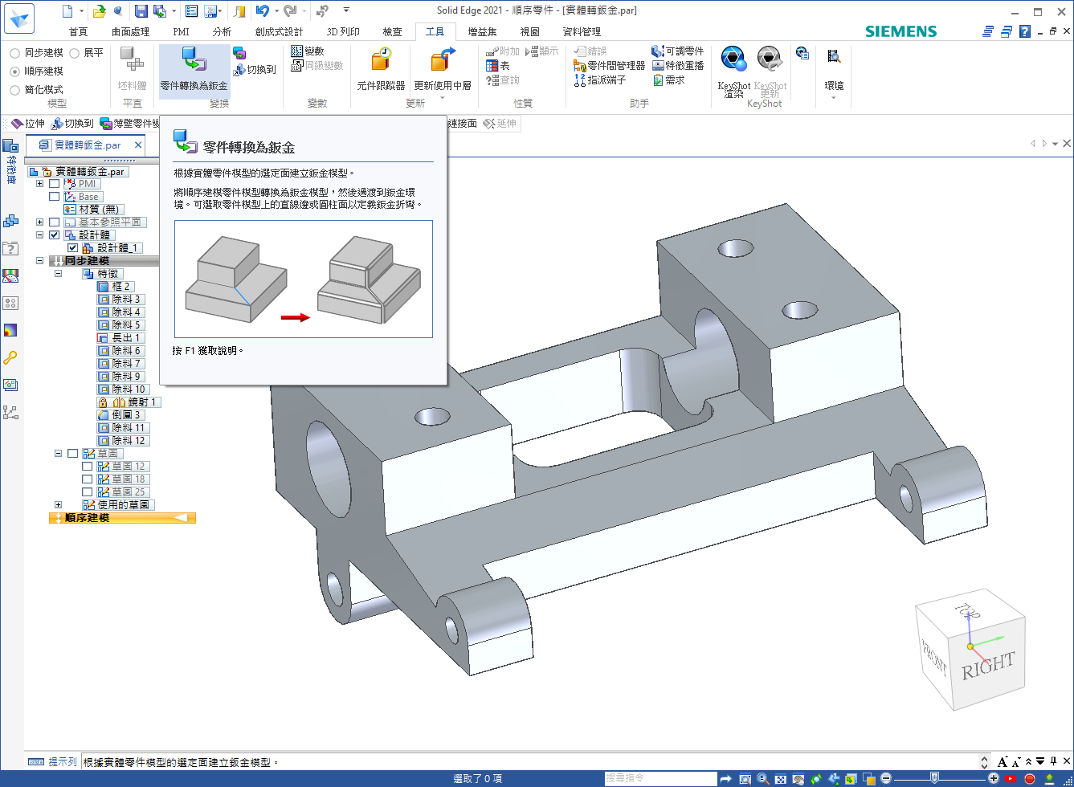Expand the PMI tree node

(40, 184)
